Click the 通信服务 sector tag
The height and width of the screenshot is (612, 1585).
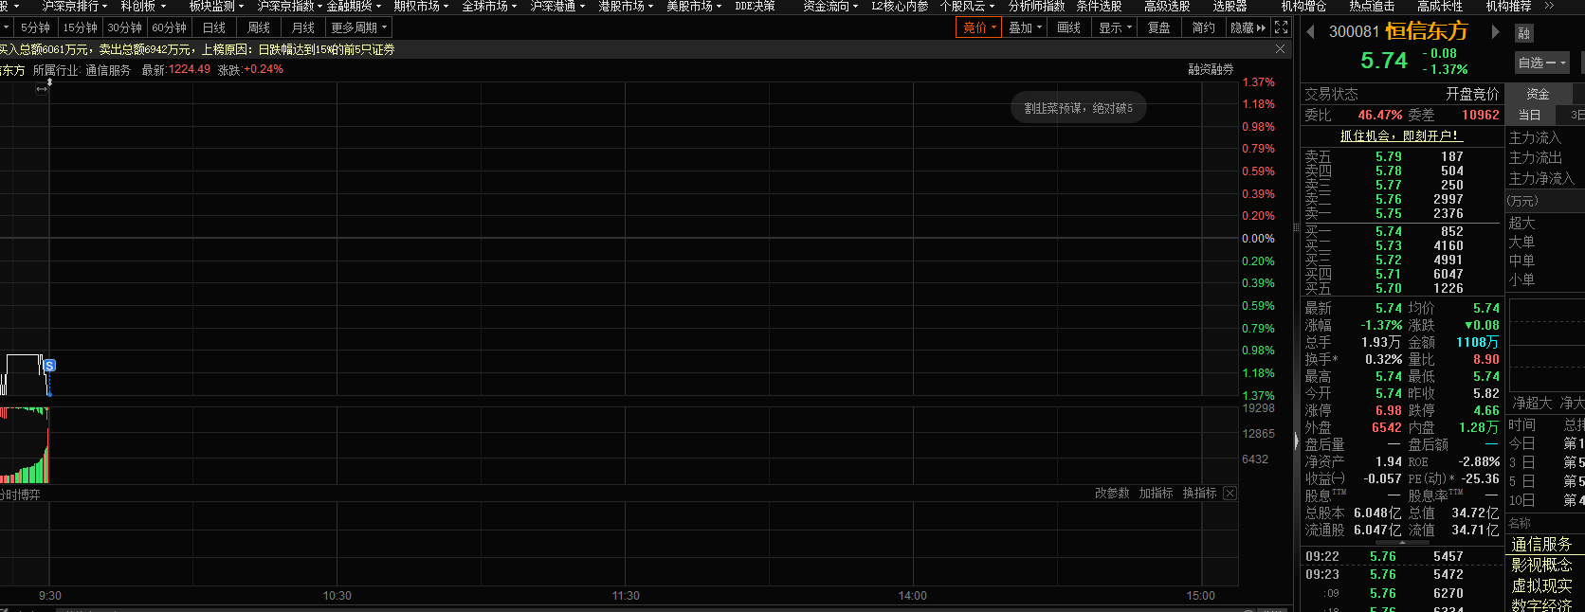click(1541, 544)
